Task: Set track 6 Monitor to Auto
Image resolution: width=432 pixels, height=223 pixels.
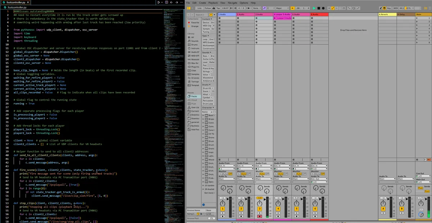Action: [x=318, y=174]
